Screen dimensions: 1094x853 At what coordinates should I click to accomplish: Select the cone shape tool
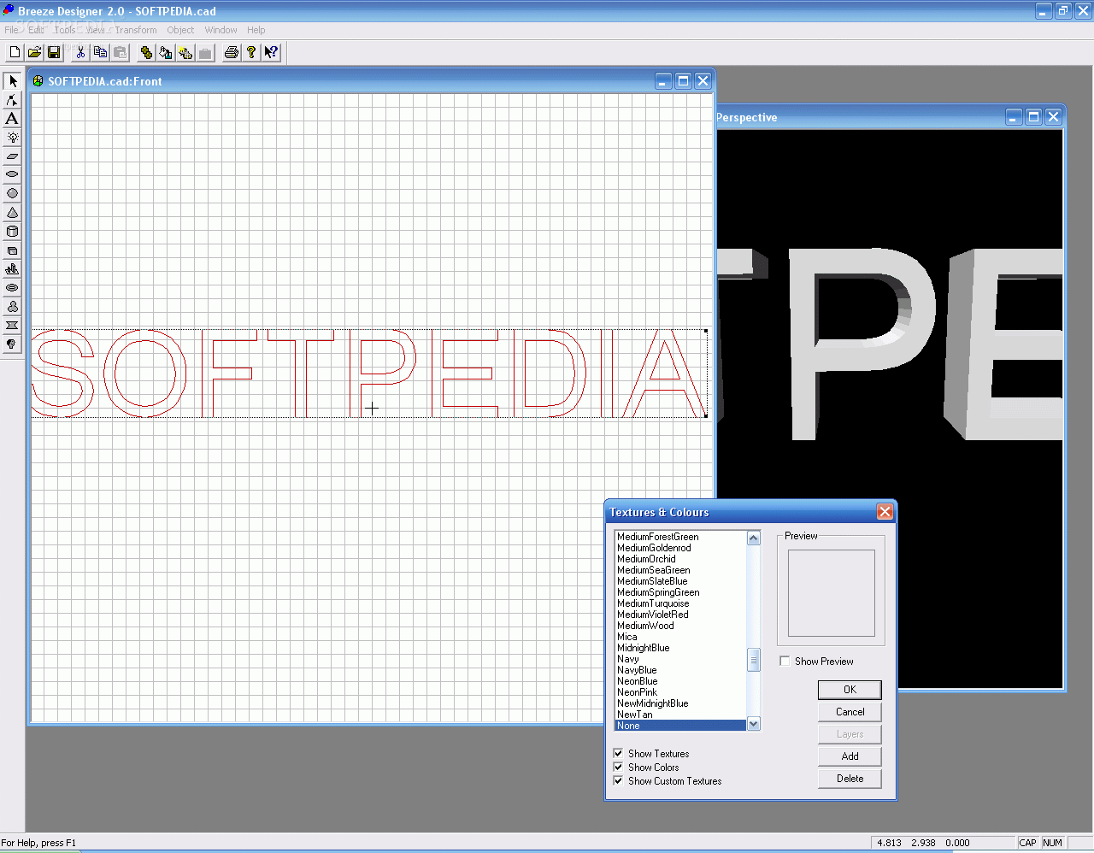(x=12, y=212)
